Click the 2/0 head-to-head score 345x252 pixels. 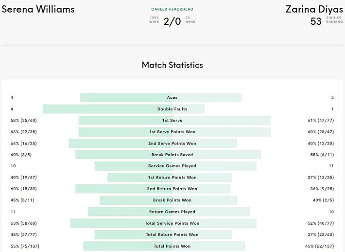tap(172, 21)
